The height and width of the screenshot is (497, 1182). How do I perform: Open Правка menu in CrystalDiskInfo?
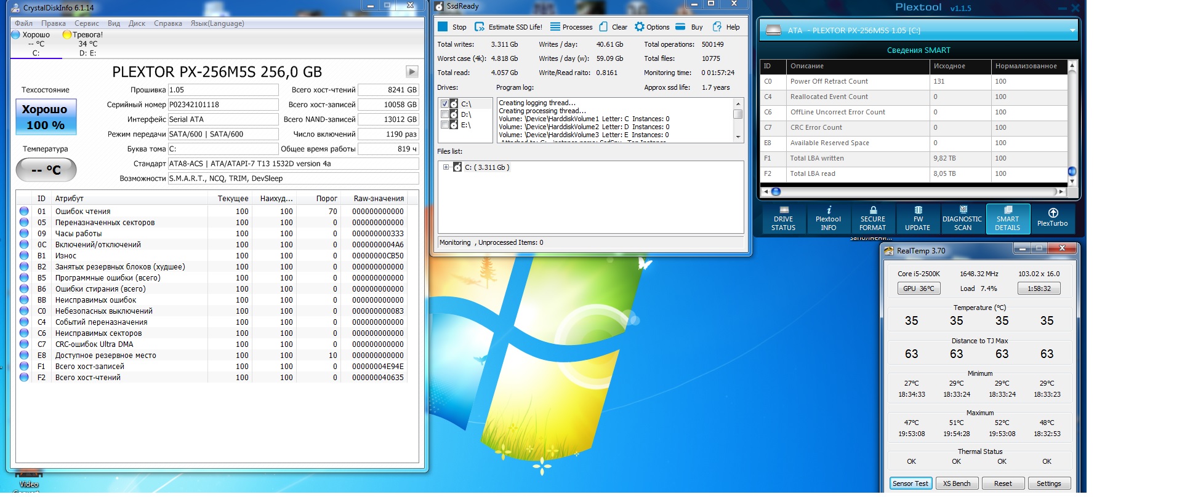coord(54,23)
